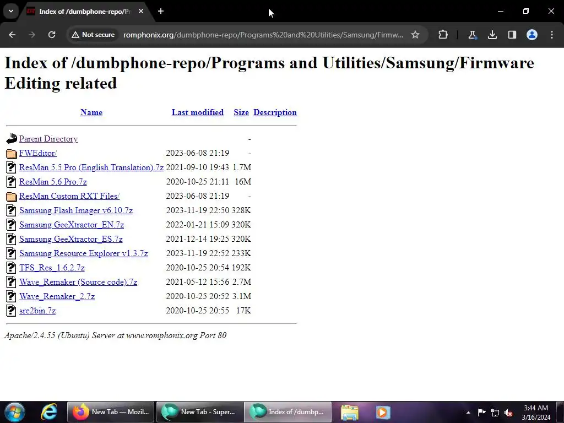Toggle the browser side panel icon
564x423 pixels.
click(512, 35)
